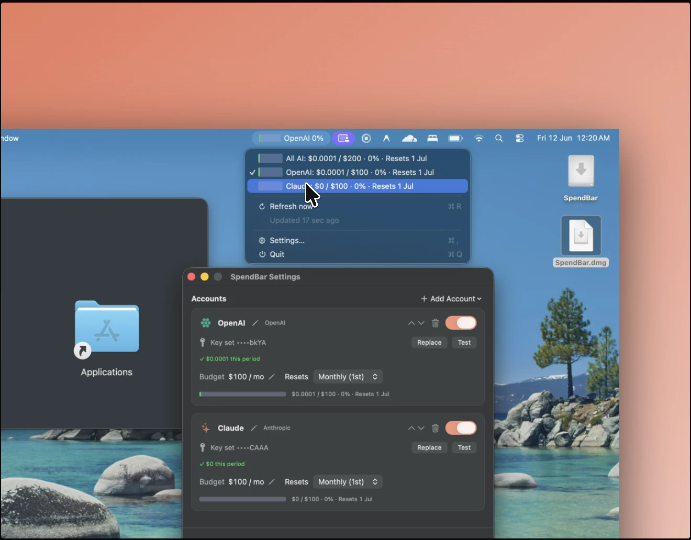Click the Claude sparkle logo icon
Screen dimensions: 691x540
point(206,428)
